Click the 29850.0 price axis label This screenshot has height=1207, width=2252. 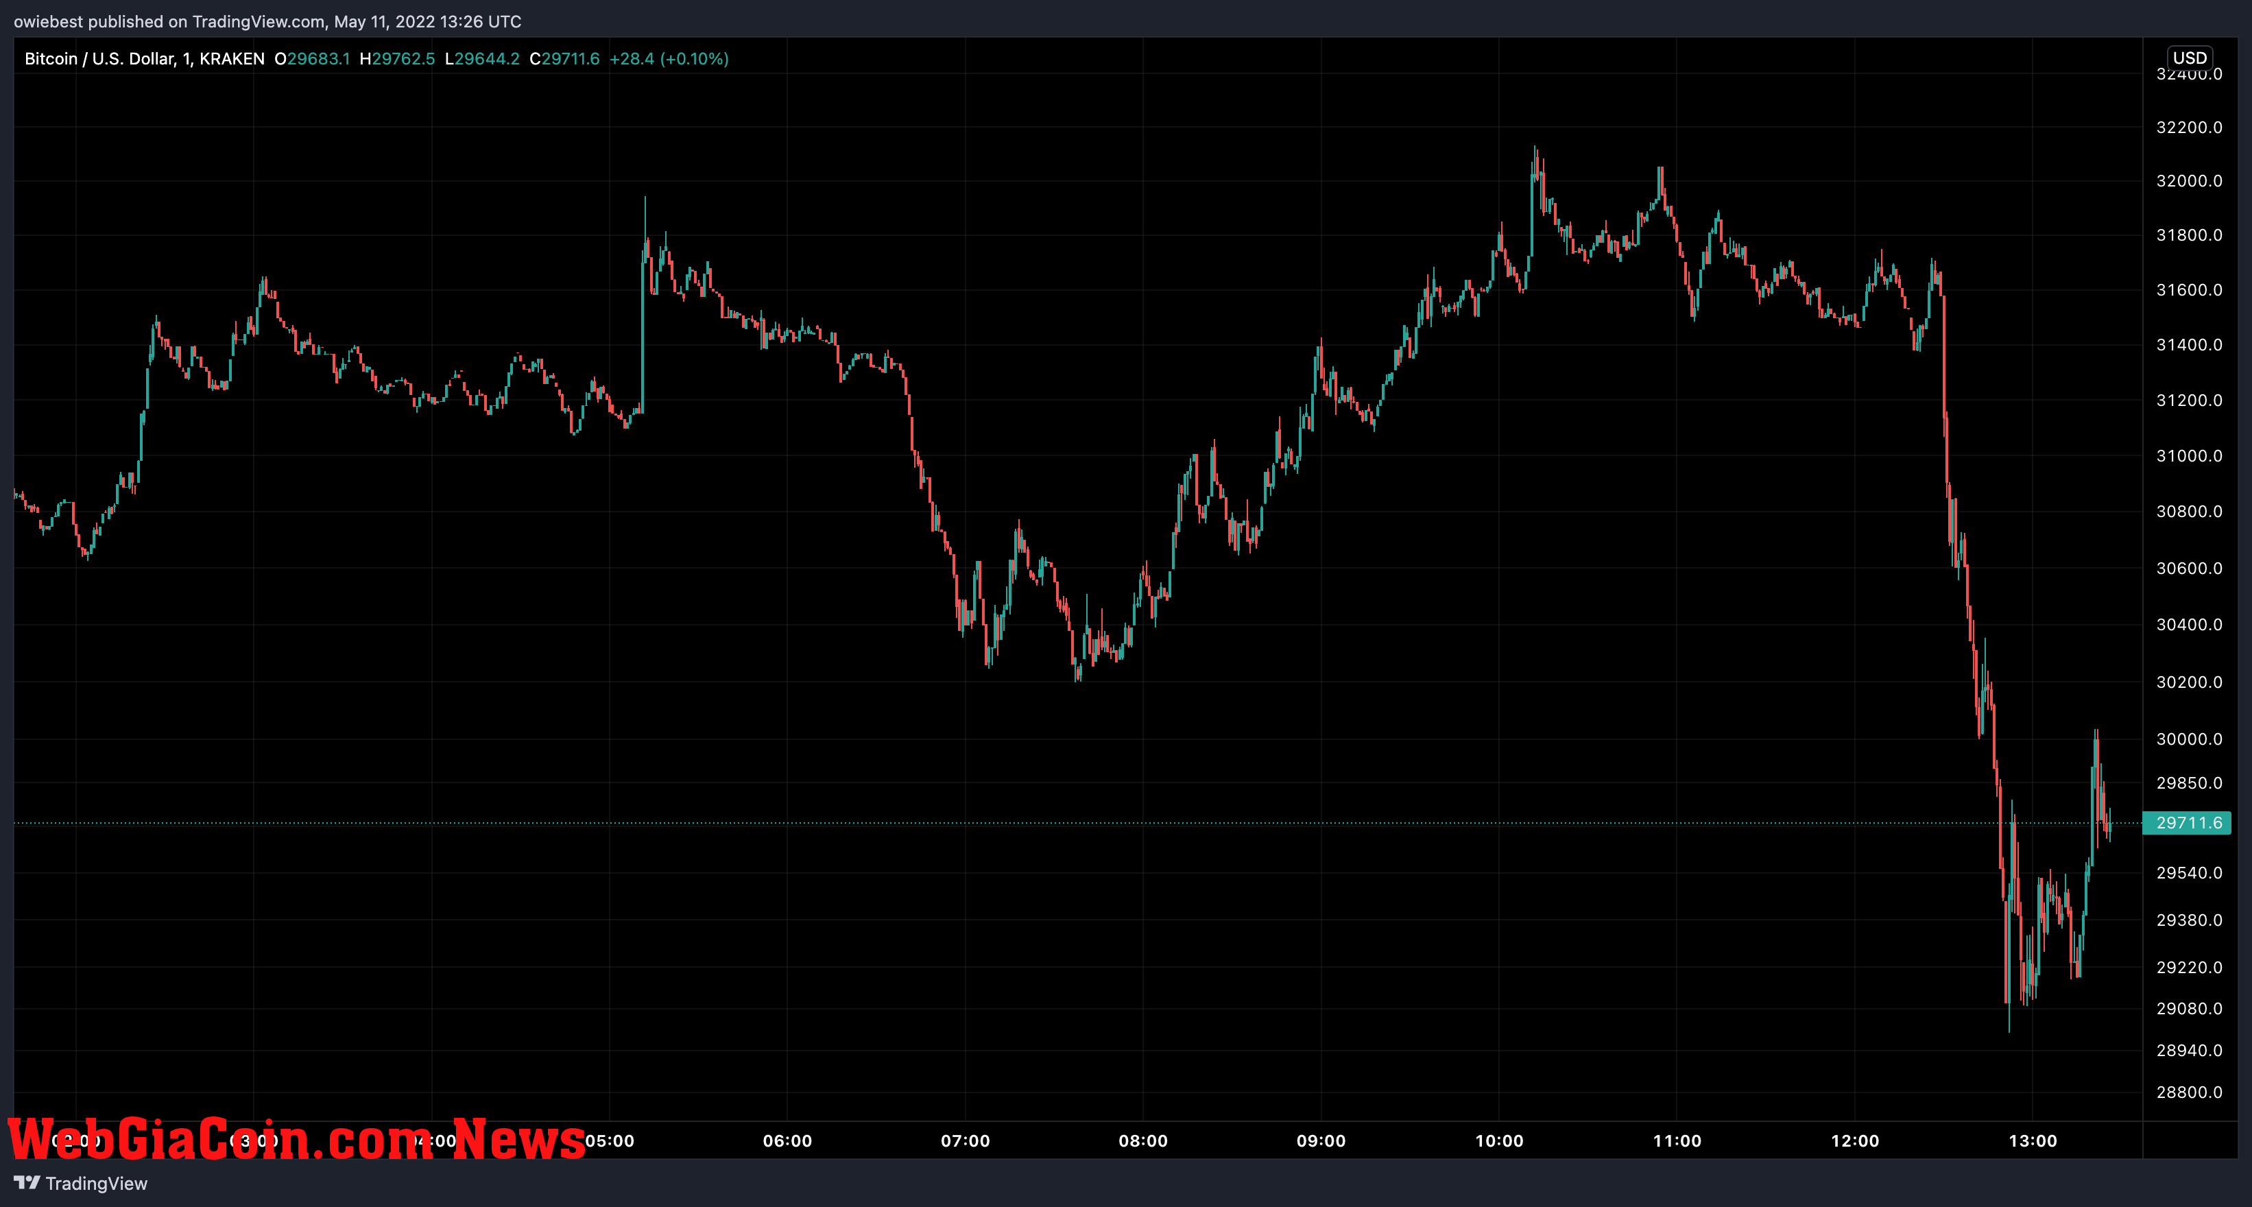coord(2189,783)
